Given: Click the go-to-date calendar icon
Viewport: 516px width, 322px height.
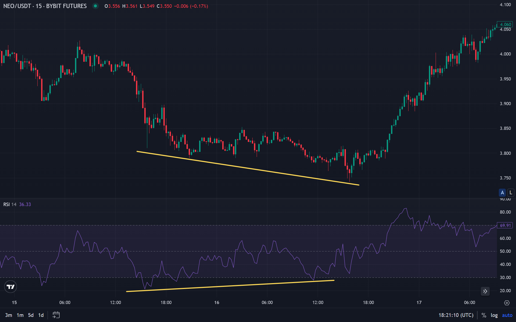Looking at the screenshot, I should click(x=56, y=315).
